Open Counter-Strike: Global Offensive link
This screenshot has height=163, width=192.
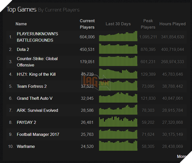[x=37, y=62]
